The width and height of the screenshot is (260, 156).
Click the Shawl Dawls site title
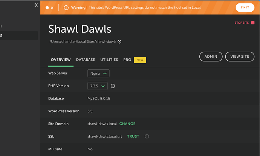point(80,29)
